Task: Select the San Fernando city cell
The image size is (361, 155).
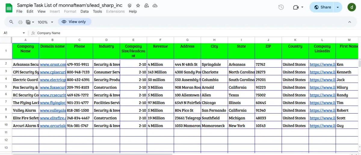Action: point(214,110)
